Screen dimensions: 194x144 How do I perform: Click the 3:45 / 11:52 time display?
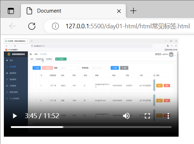pyautogui.click(x=42, y=116)
